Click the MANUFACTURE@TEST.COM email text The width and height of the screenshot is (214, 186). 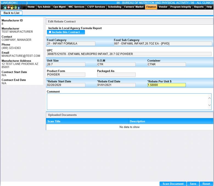click(21, 56)
